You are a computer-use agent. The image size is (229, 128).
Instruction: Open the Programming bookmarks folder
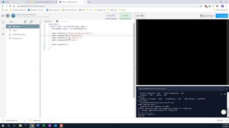click(x=99, y=10)
